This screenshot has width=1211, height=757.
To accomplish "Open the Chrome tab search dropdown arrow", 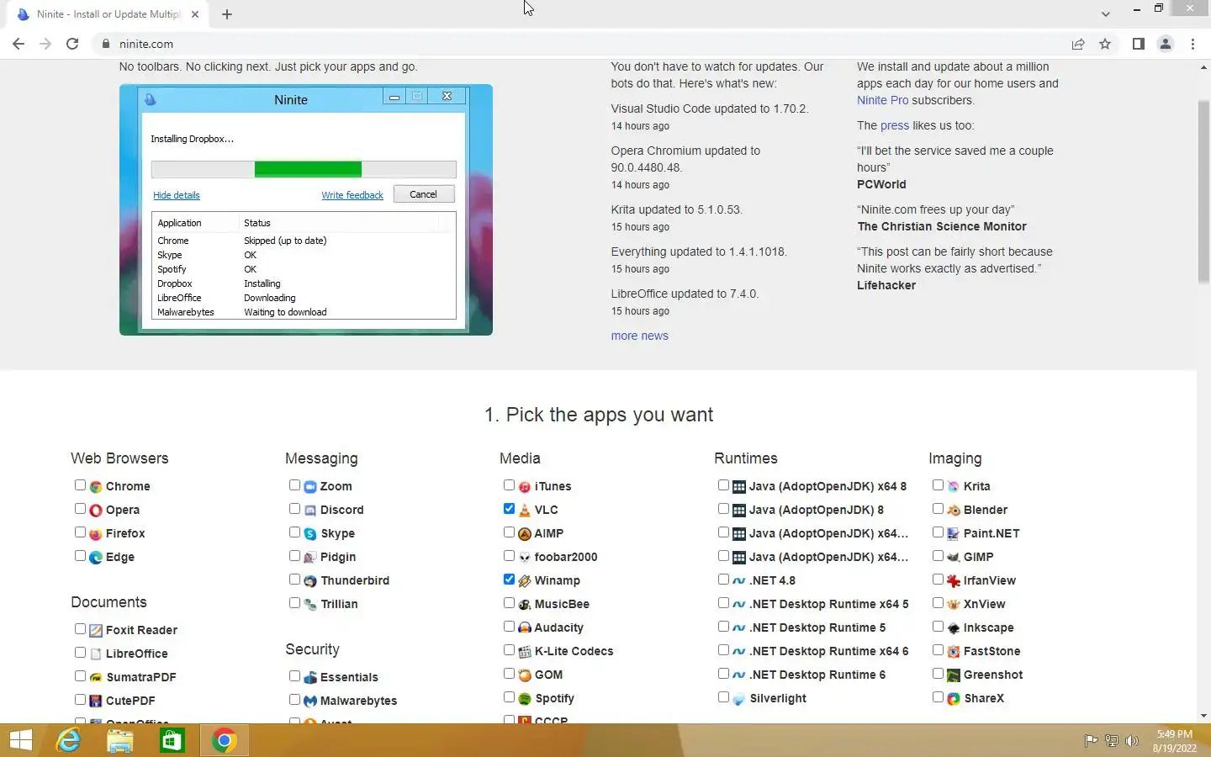I will [1105, 13].
